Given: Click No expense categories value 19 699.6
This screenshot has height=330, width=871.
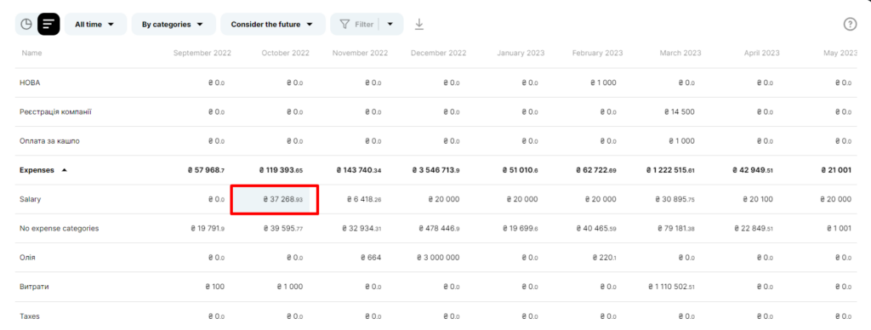Looking at the screenshot, I should click(x=521, y=228).
